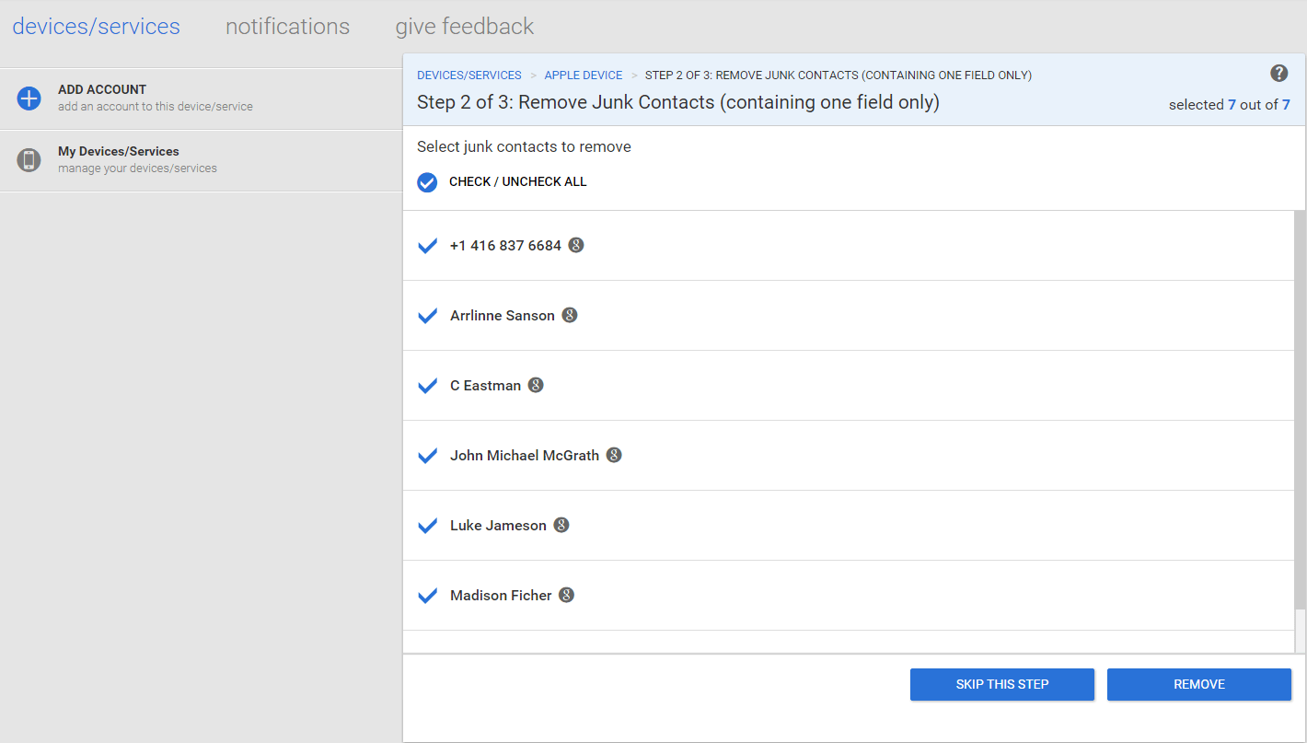This screenshot has width=1307, height=743.
Task: Click the 'selected 7 out of 7' counter
Action: [1230, 105]
